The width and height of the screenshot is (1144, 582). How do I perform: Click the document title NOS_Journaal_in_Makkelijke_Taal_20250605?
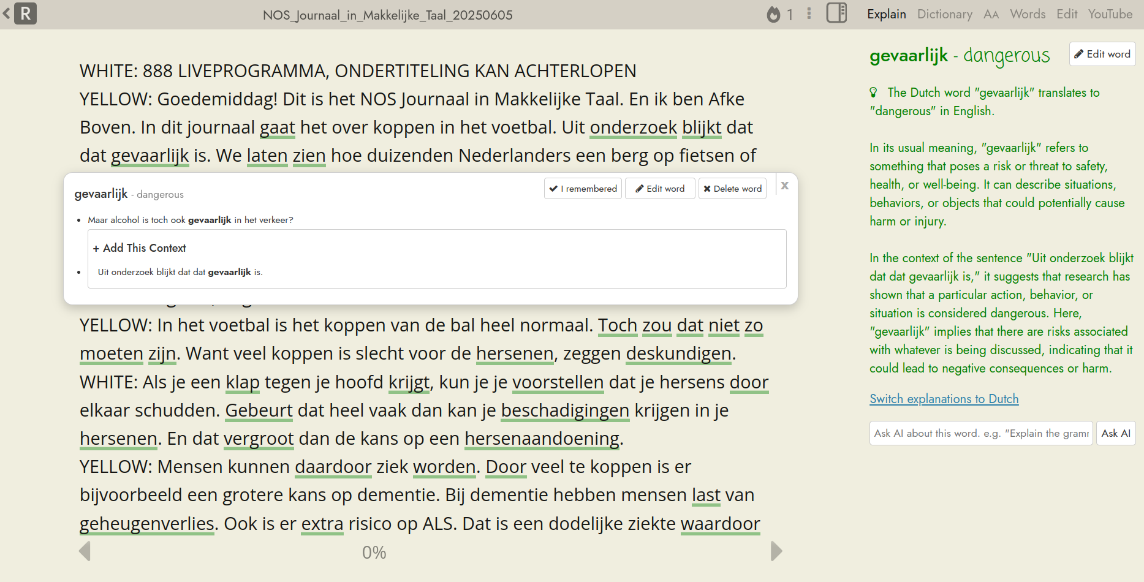click(388, 15)
